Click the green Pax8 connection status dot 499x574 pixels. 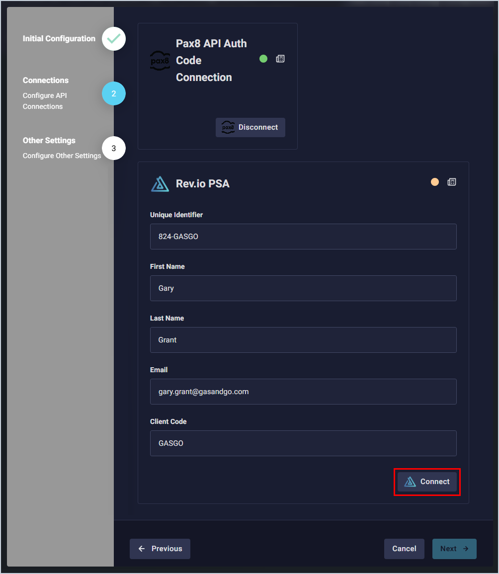263,59
